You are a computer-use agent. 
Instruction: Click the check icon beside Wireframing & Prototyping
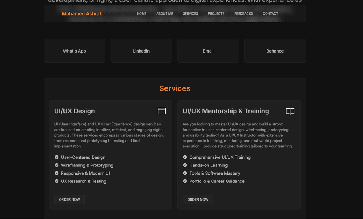[x=56, y=165]
